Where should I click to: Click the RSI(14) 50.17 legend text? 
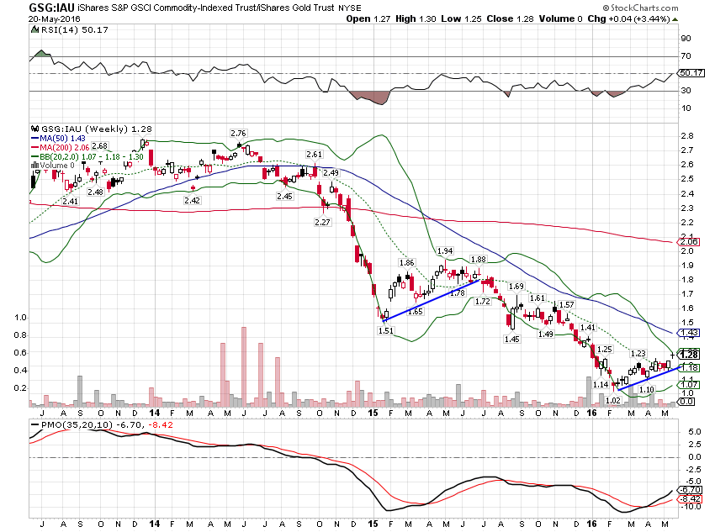[x=75, y=29]
